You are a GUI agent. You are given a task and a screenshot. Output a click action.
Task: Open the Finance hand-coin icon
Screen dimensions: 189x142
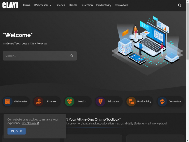pos(38,101)
